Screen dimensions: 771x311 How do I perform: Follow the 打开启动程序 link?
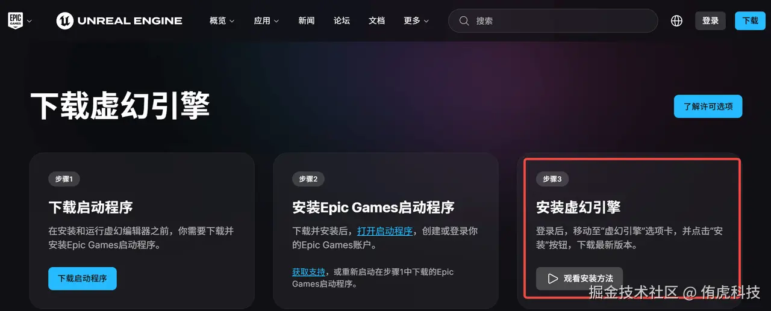385,231
